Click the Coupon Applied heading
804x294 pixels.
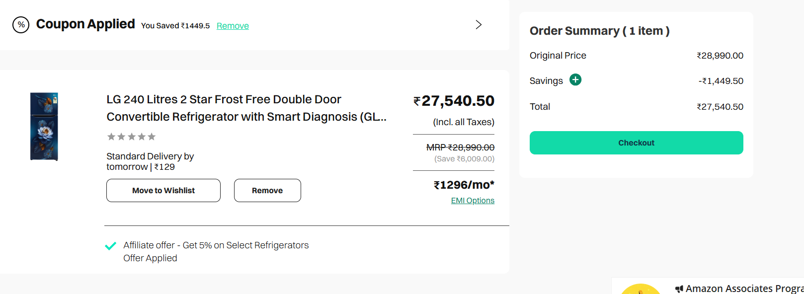tap(85, 24)
